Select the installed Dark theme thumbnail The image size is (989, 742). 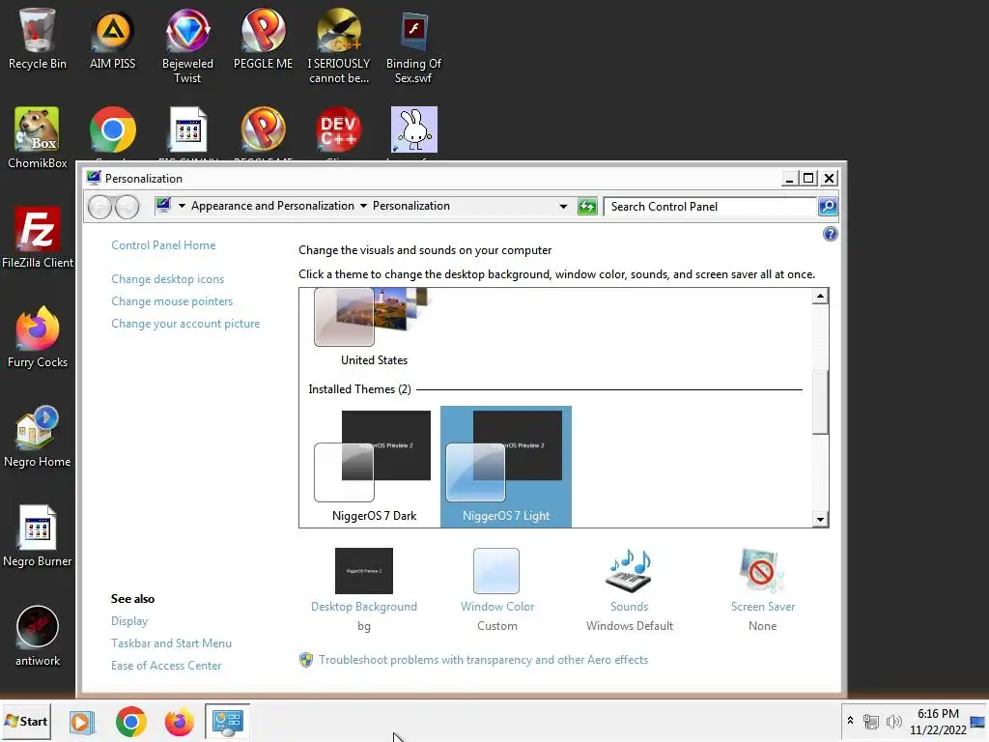(x=374, y=467)
